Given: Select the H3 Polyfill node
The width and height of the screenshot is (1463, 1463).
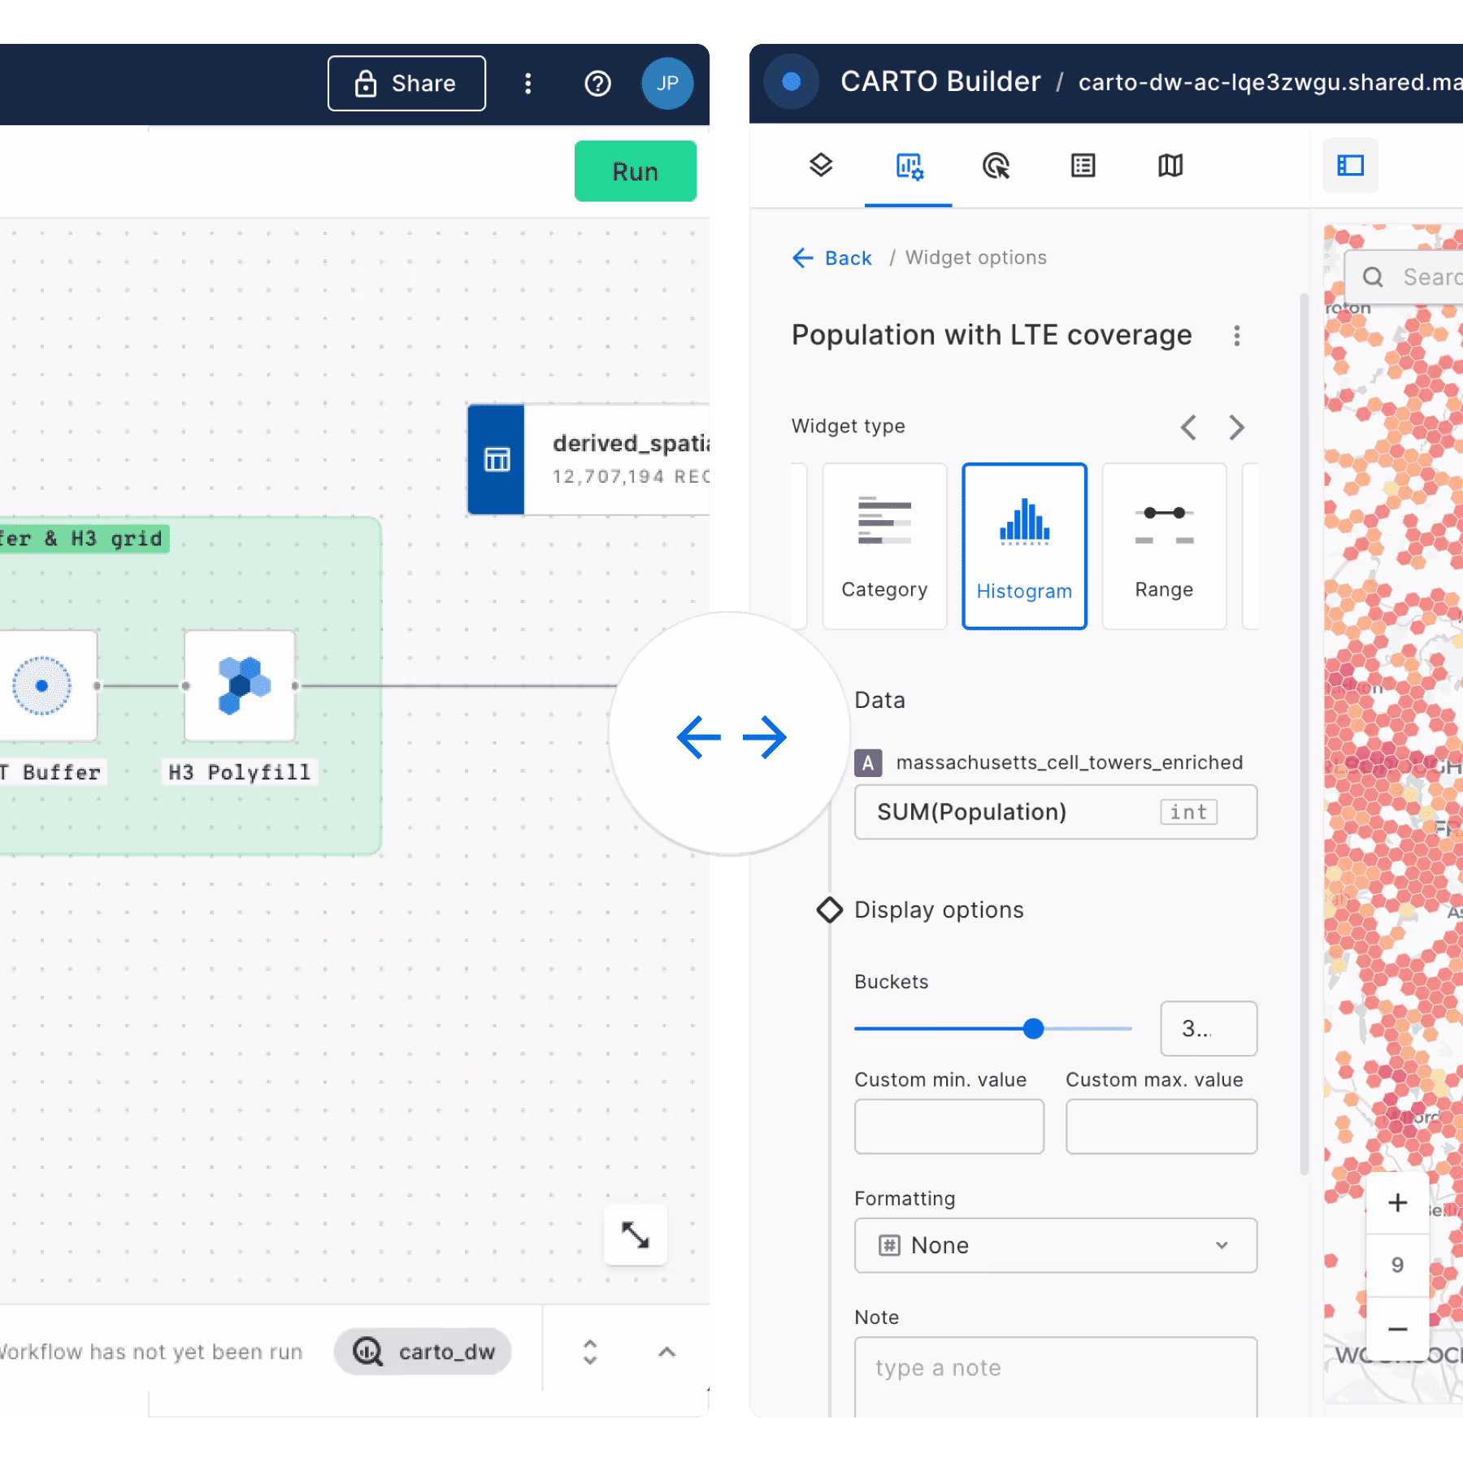Looking at the screenshot, I should (240, 686).
